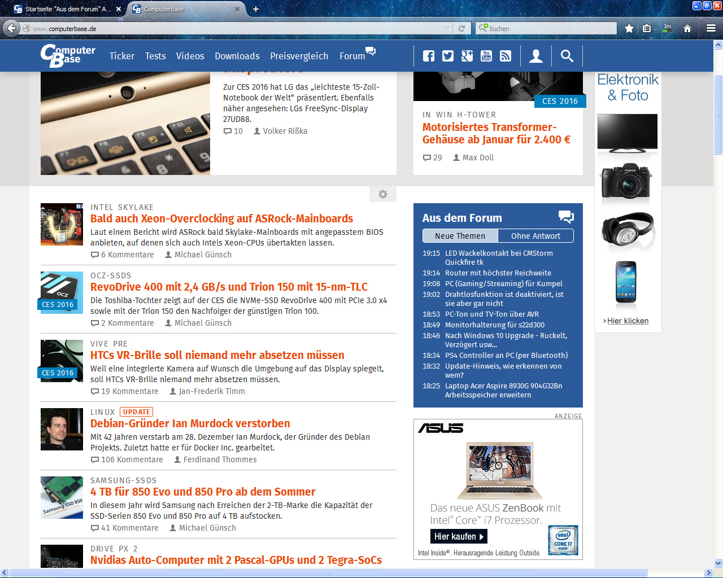Click Hier kaufen ASUS ad button
Image resolution: width=723 pixels, height=578 pixels.
coord(459,536)
